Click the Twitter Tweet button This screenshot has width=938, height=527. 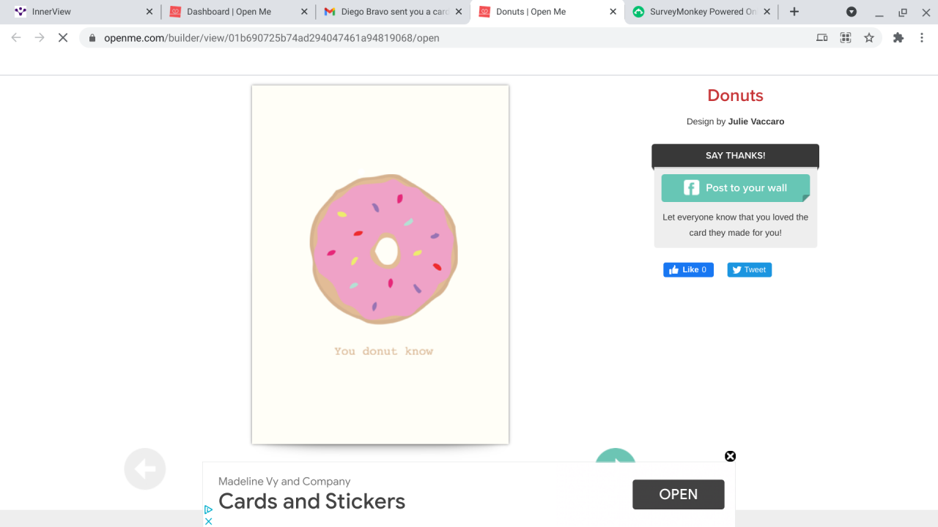coord(749,270)
